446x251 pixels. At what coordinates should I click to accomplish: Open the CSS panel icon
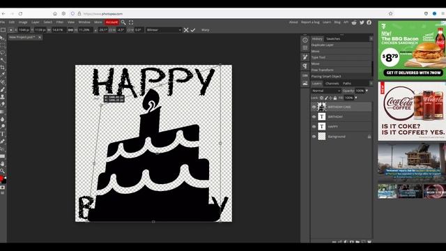pos(305,75)
